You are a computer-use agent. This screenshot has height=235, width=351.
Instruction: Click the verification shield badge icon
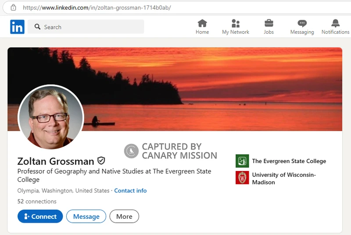point(101,160)
